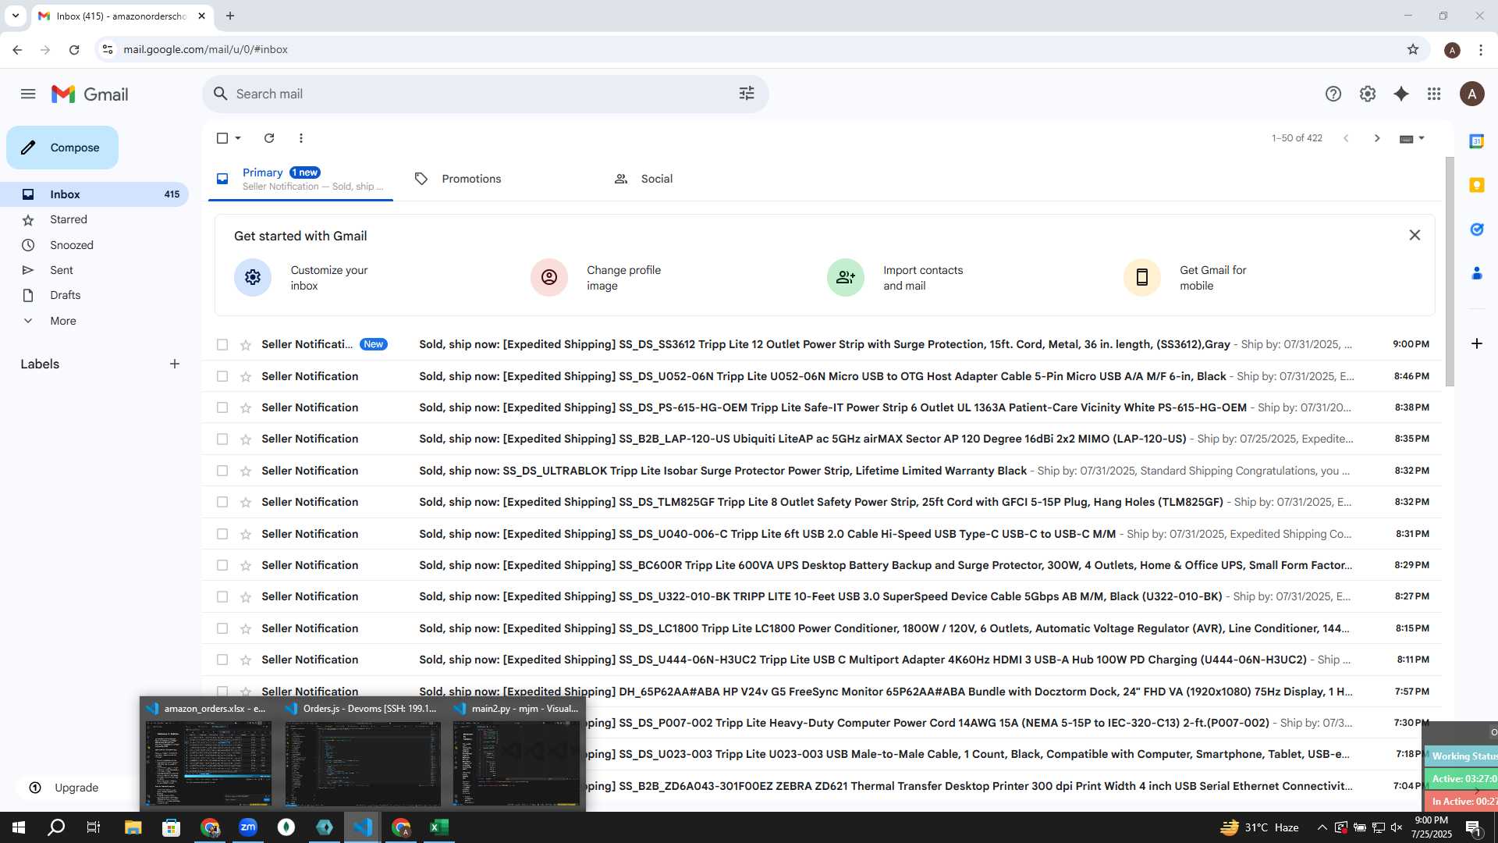This screenshot has height=843, width=1498.
Task: Open Contacts side panel icon
Action: (x=1476, y=273)
